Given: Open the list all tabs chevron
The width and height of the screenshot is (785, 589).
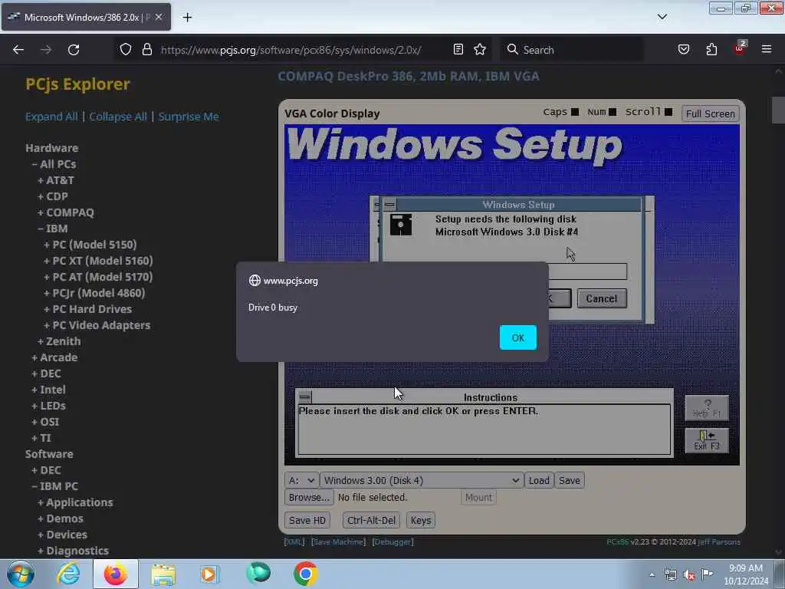Looking at the screenshot, I should 662,17.
